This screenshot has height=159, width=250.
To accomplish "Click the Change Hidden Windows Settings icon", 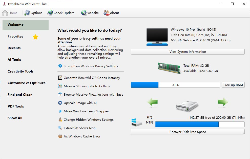I will (x=60, y=119).
